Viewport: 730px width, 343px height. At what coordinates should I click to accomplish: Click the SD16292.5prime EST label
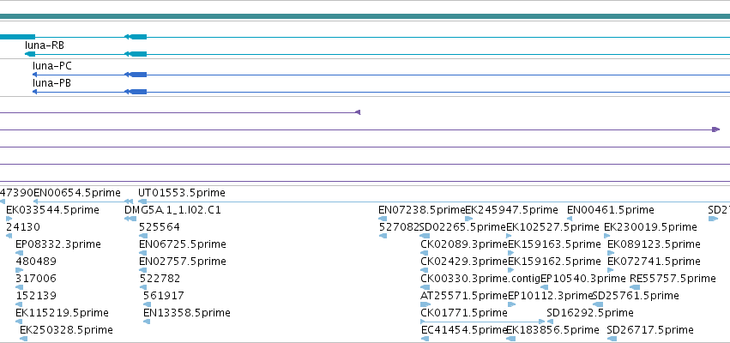click(590, 312)
